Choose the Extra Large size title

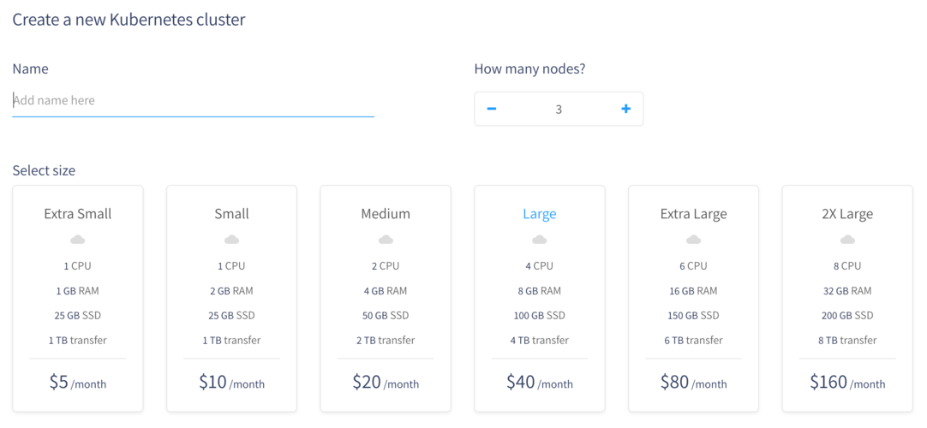pos(693,214)
